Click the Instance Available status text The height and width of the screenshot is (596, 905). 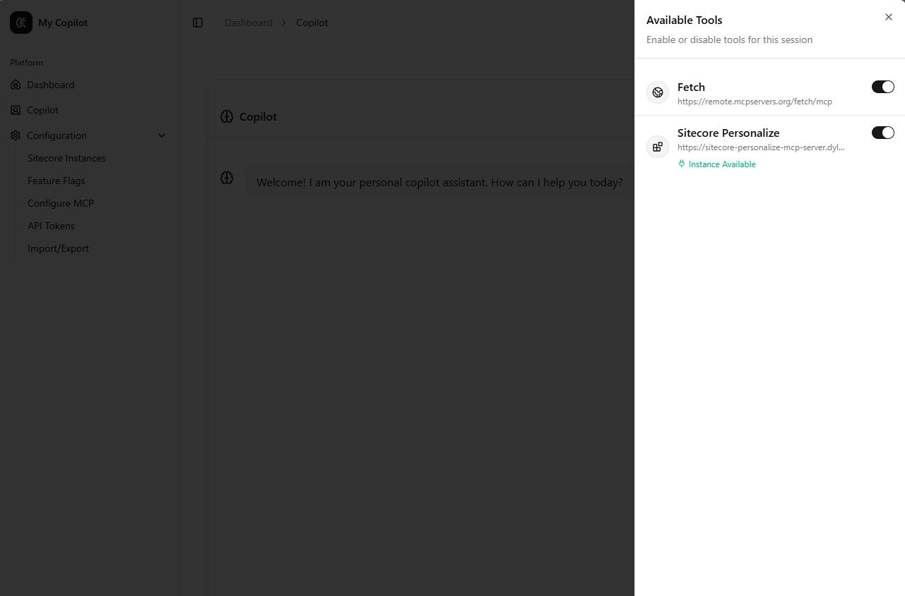point(722,164)
